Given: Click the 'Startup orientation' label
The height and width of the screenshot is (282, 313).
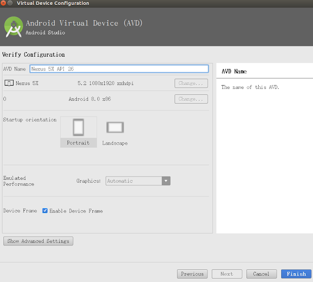Looking at the screenshot, I should [x=30, y=120].
